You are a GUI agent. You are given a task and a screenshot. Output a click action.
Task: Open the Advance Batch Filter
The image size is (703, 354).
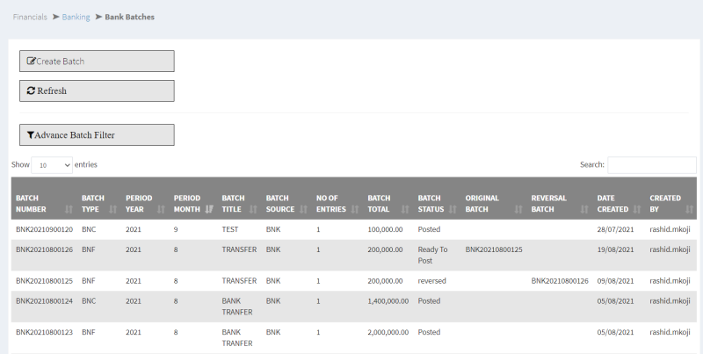[97, 134]
